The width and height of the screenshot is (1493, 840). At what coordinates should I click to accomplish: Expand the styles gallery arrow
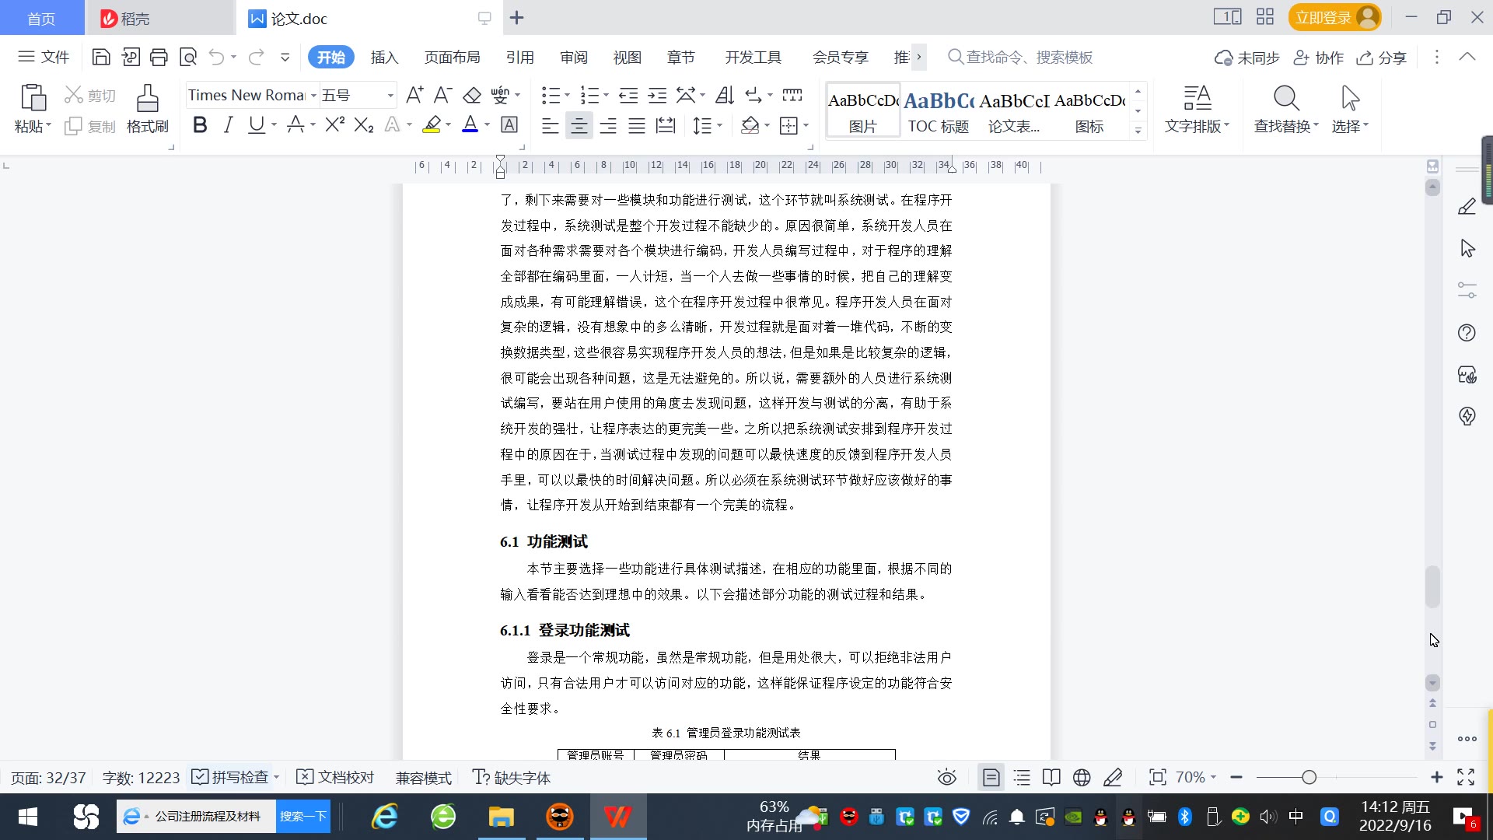pyautogui.click(x=1138, y=131)
